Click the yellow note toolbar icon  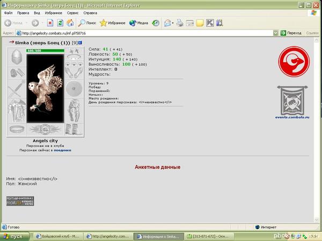200,23
